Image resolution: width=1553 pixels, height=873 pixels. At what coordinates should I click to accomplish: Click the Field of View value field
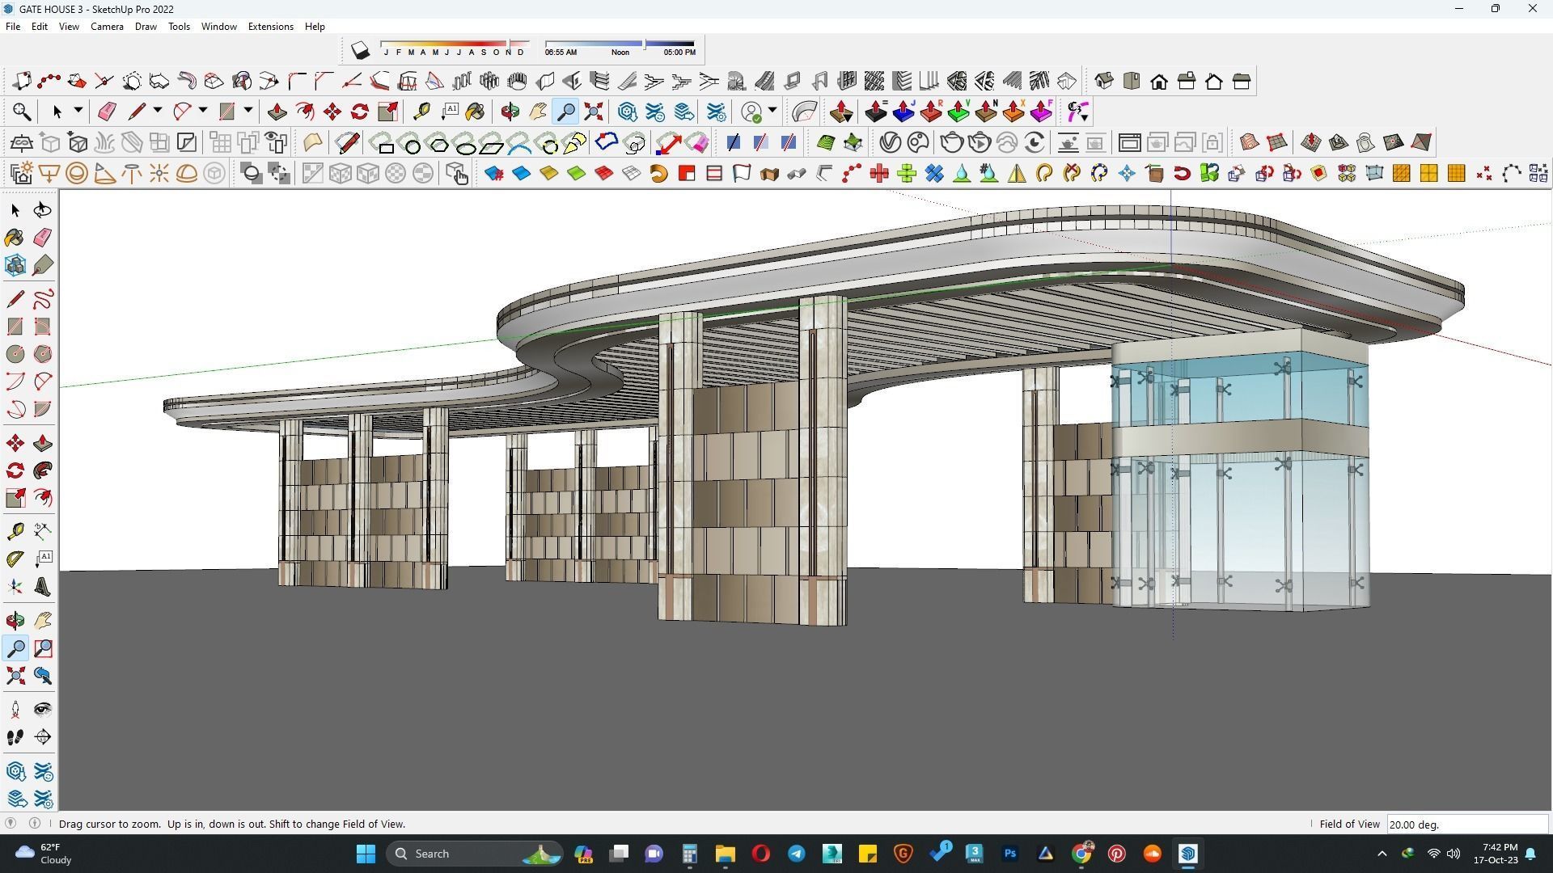pos(1466,824)
